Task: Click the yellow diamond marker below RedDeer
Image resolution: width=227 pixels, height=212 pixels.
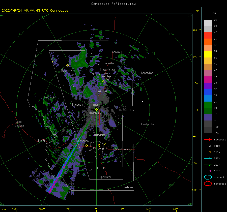Action: 104,82
